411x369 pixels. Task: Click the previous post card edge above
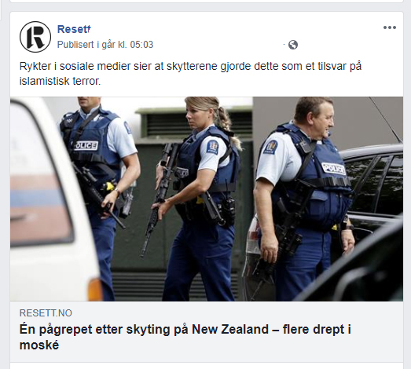coord(207,2)
